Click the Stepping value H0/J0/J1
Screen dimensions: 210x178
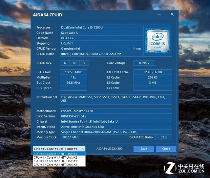tap(101, 43)
